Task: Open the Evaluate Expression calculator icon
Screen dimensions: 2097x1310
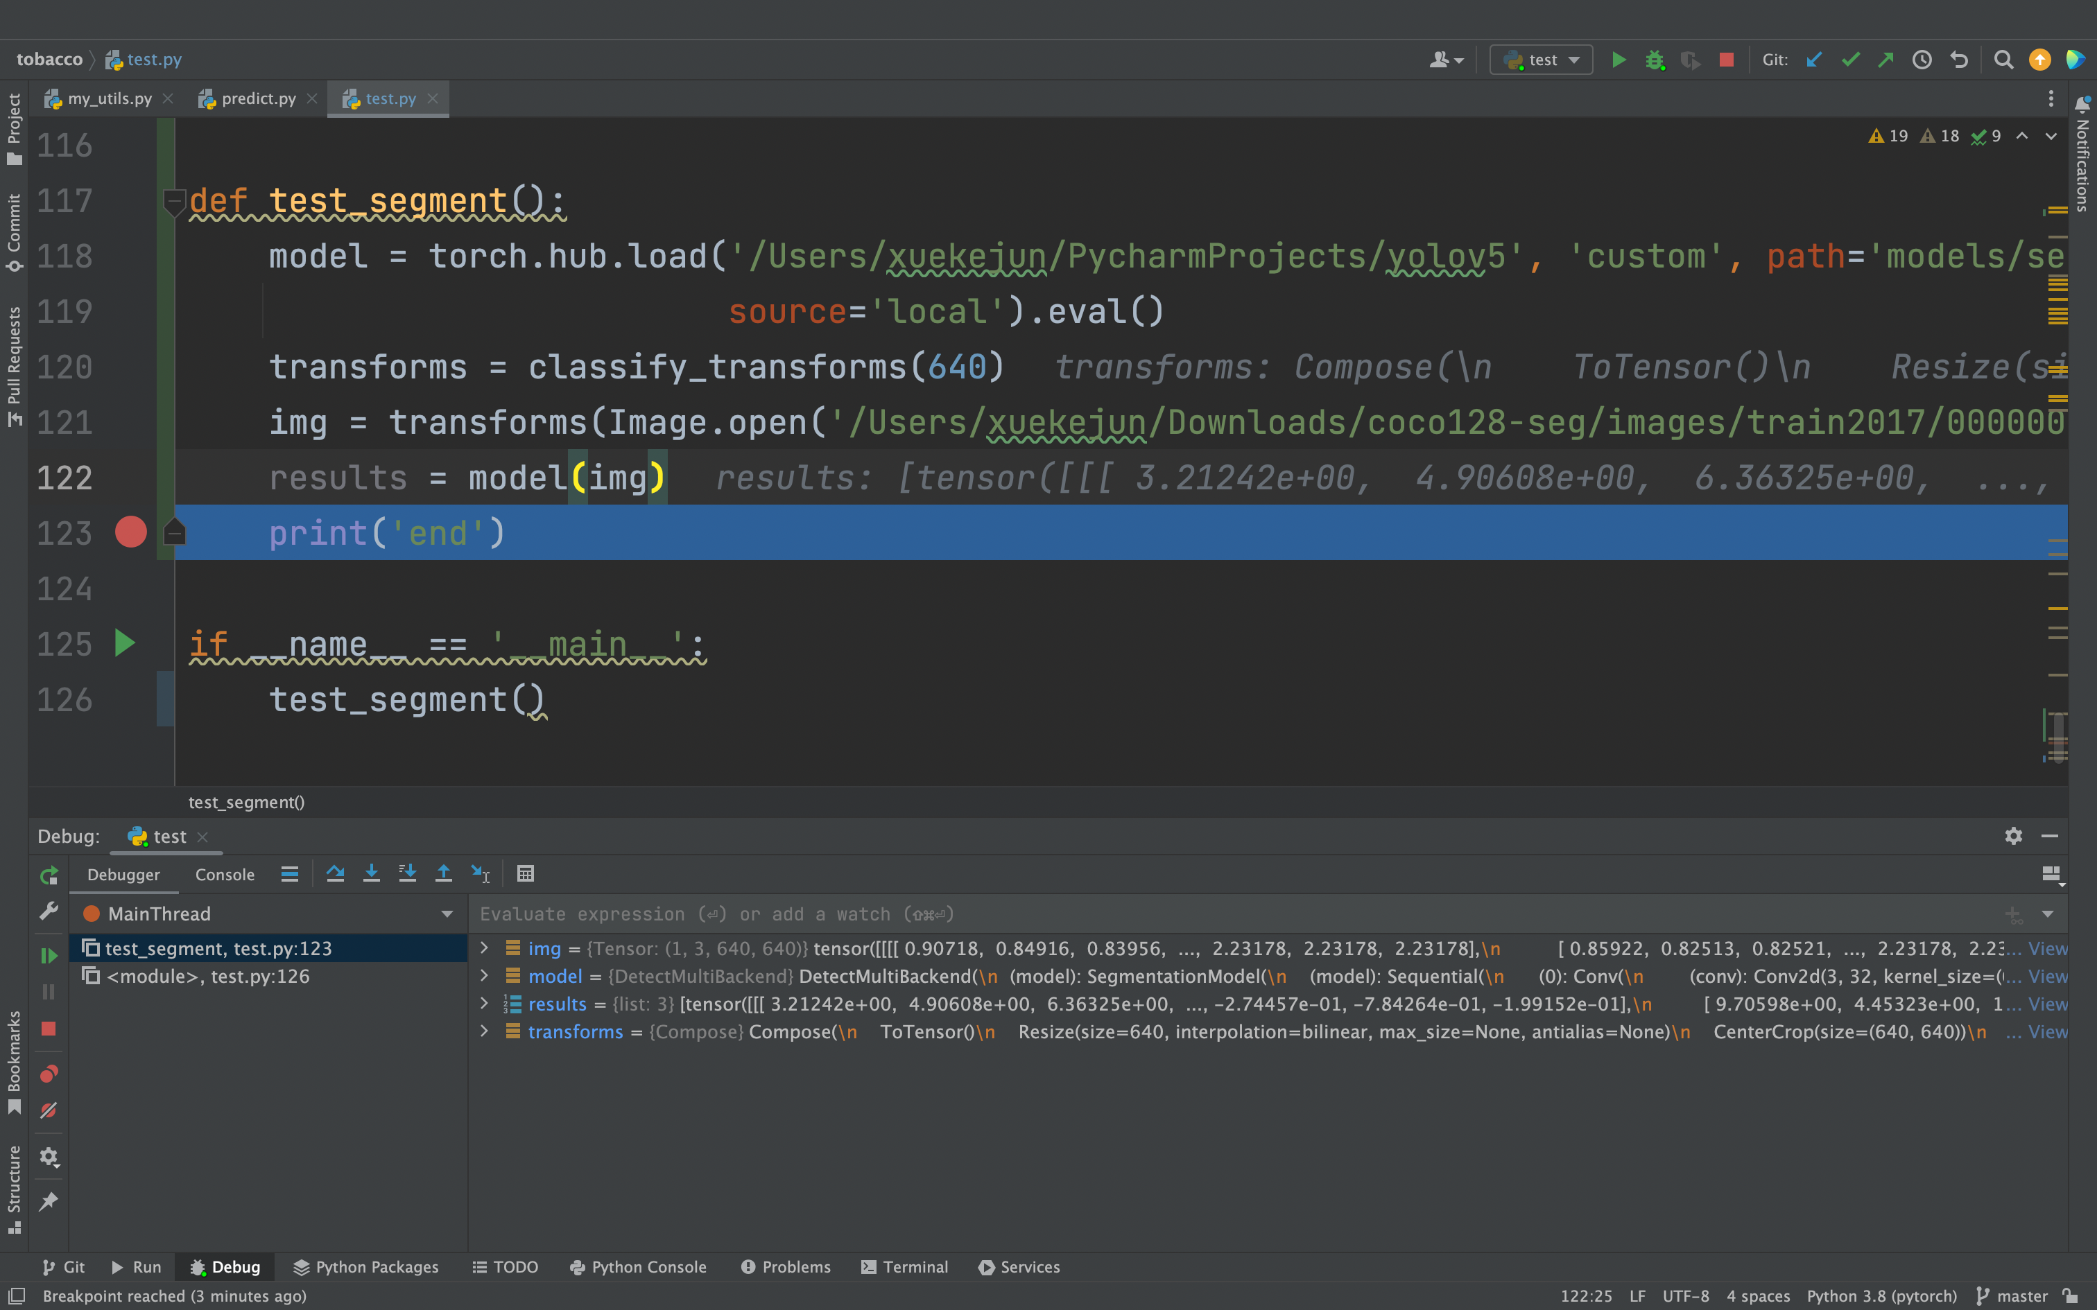Action: (x=525, y=873)
